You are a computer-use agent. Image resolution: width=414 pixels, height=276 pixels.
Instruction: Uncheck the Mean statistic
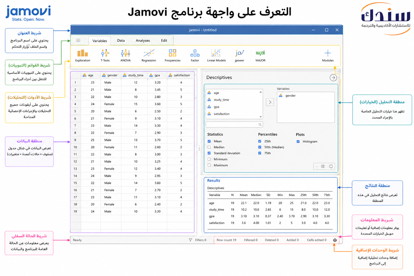209,141
